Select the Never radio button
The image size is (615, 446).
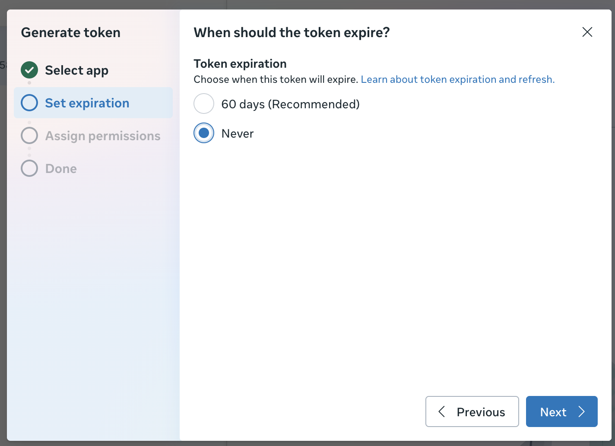pos(204,133)
